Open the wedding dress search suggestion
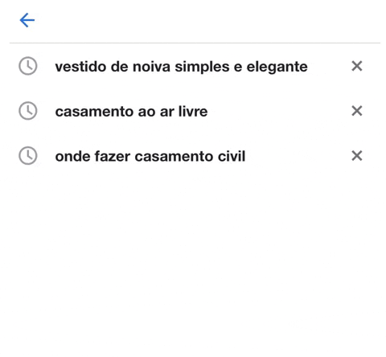This screenshot has height=357, width=386. 181,67
